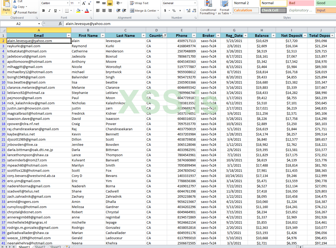
Task: Click the Format Painter brush icon
Action: point(15,12)
